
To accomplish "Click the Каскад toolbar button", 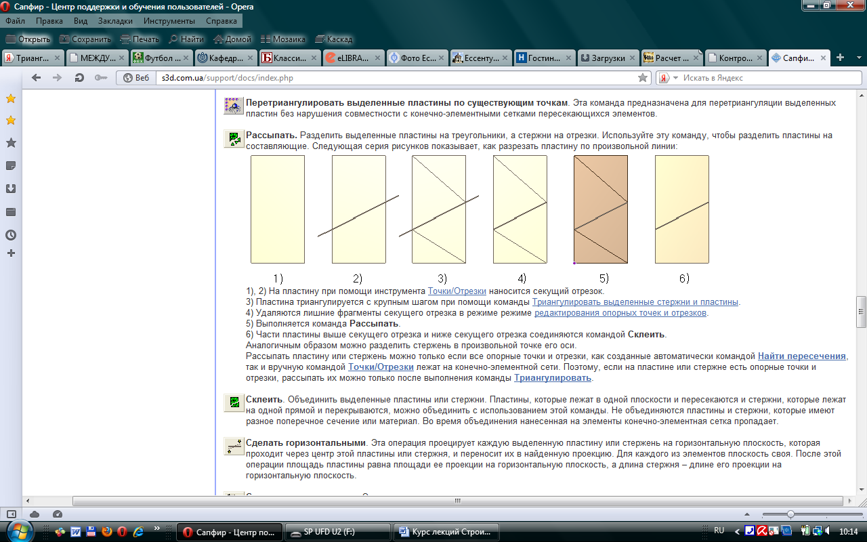I will point(333,39).
